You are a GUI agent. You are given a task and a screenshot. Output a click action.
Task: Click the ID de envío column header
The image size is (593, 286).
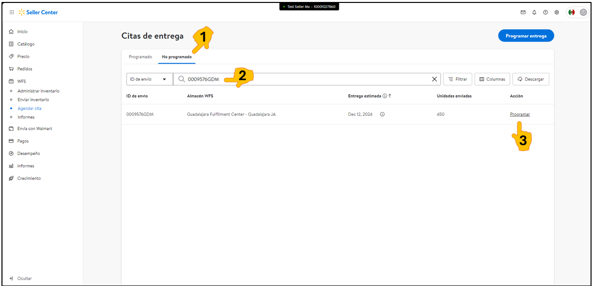pos(137,96)
